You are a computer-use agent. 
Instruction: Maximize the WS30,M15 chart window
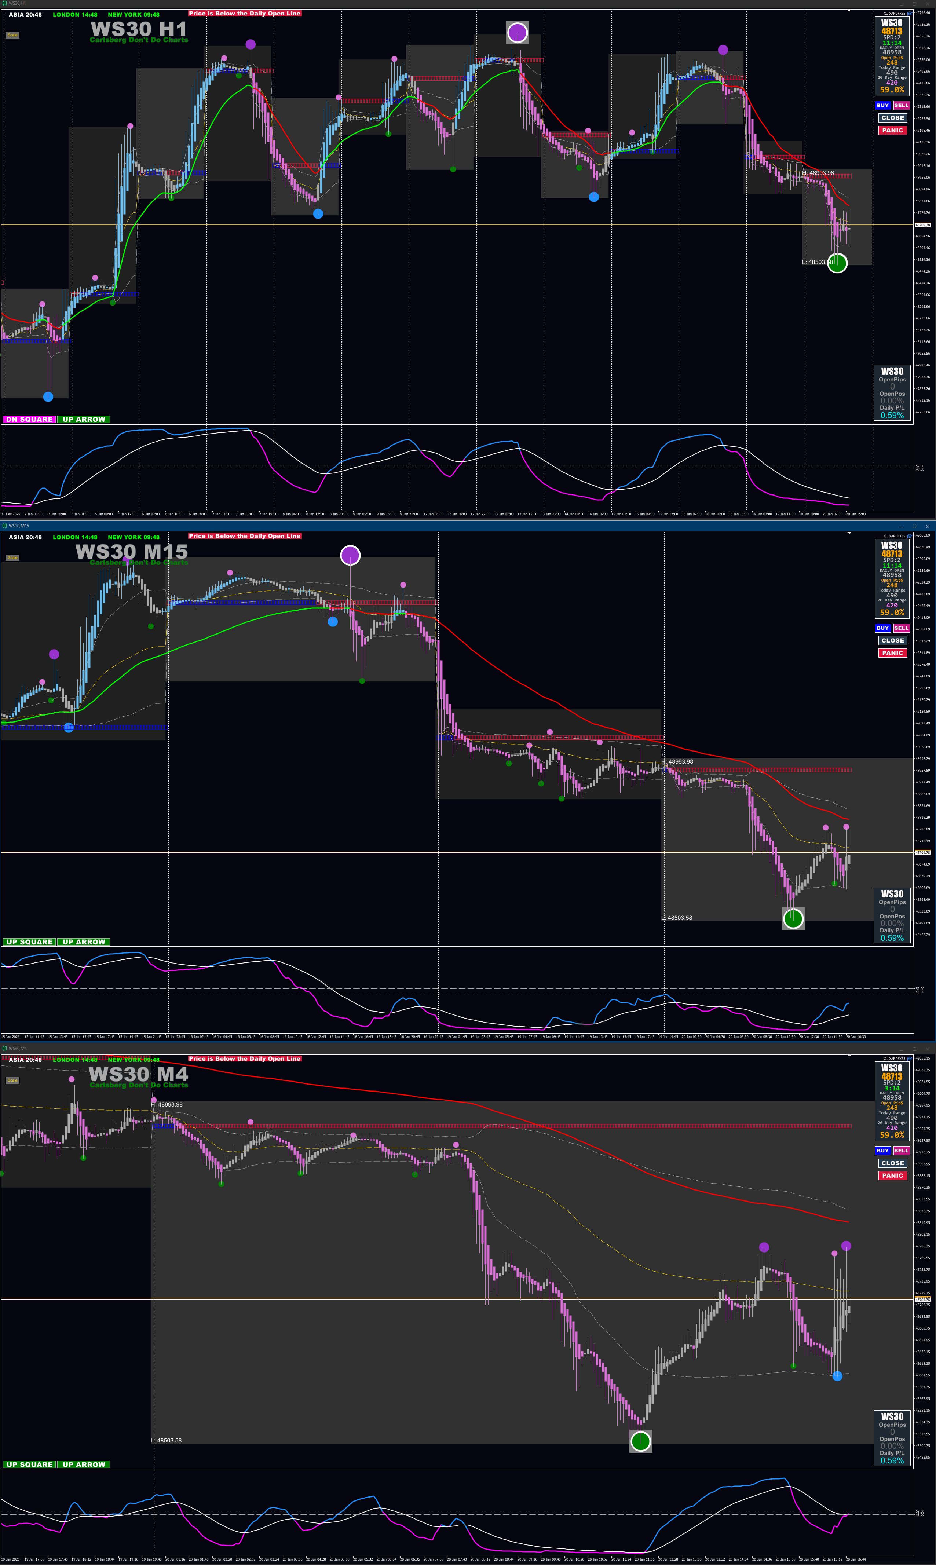point(914,526)
